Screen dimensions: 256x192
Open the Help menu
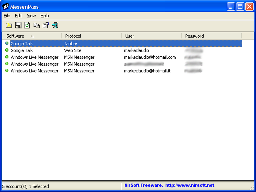point(44,16)
